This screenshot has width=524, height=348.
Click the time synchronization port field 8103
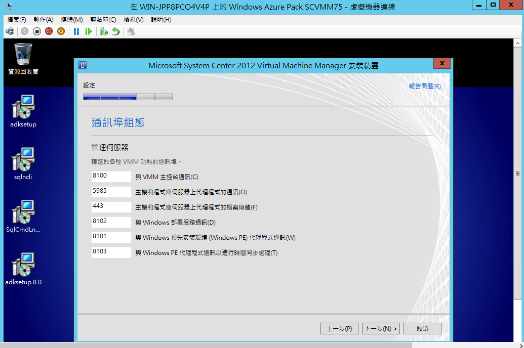point(111,252)
